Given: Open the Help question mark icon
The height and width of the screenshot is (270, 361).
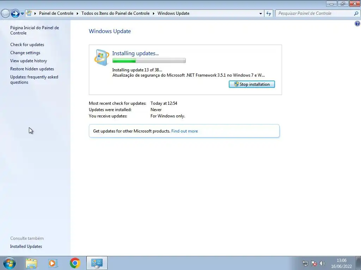Looking at the screenshot, I should [357, 24].
